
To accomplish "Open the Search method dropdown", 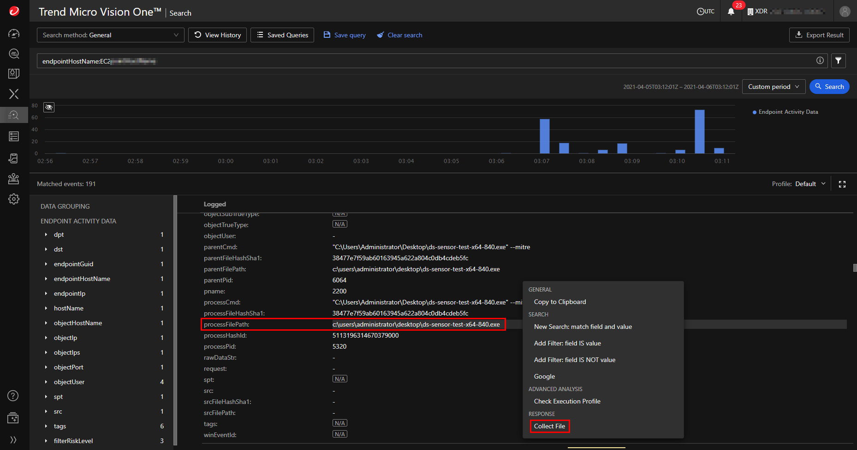I will click(x=110, y=35).
